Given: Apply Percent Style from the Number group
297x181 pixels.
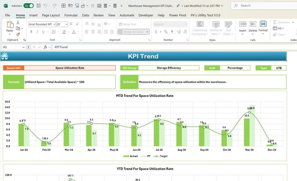Looking at the screenshot, I should click(x=166, y=31).
